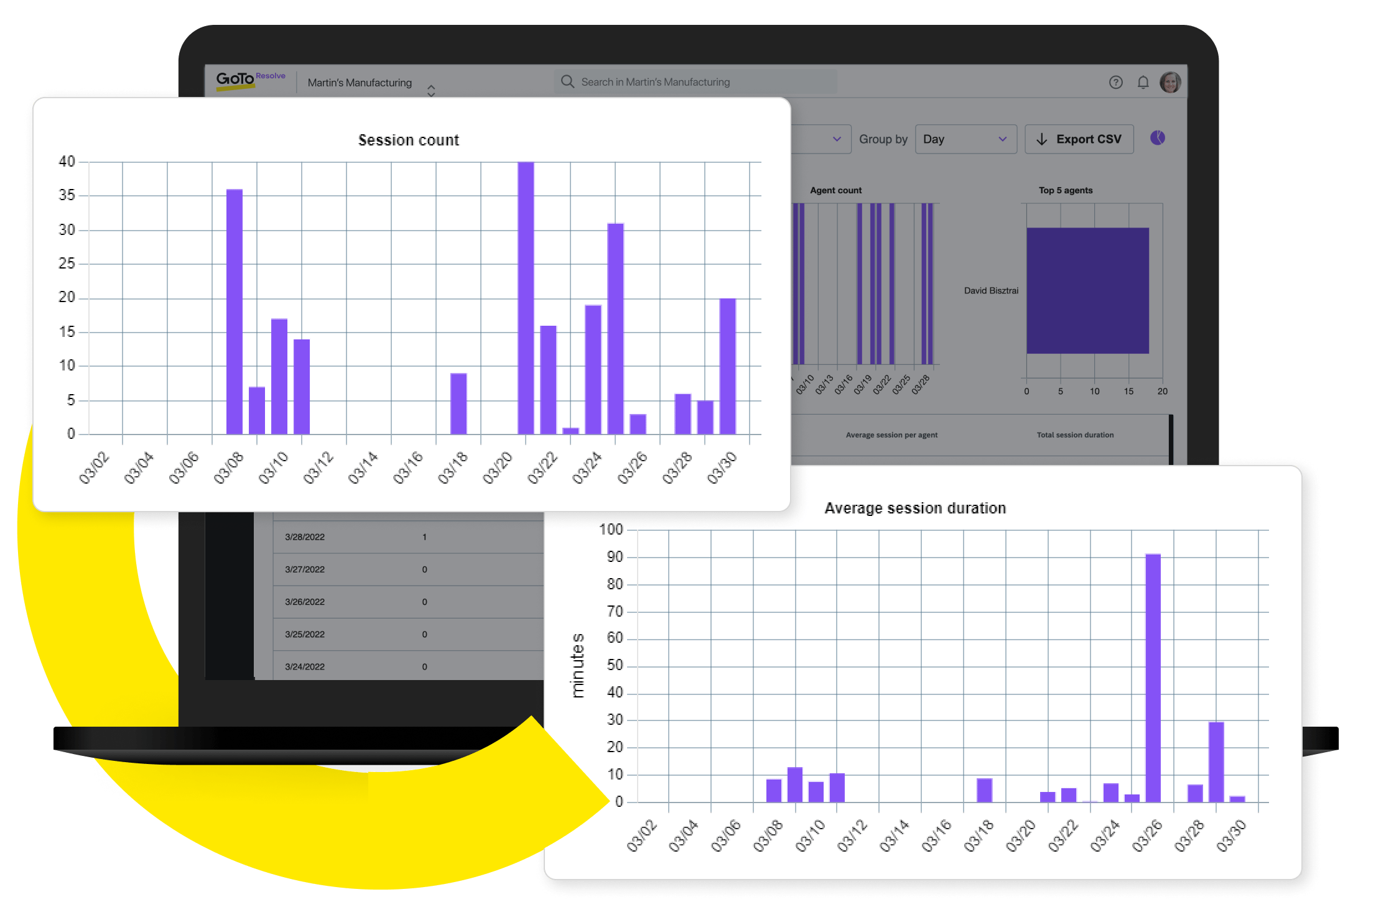Click the Agent count chart title

[835, 190]
